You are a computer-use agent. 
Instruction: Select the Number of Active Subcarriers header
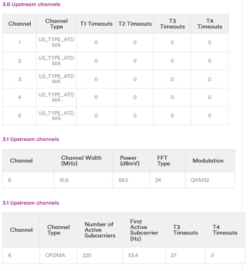100,230
